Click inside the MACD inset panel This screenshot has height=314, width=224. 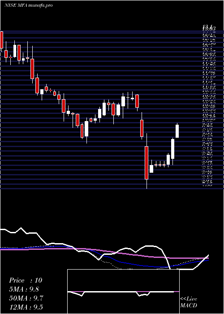123,292
